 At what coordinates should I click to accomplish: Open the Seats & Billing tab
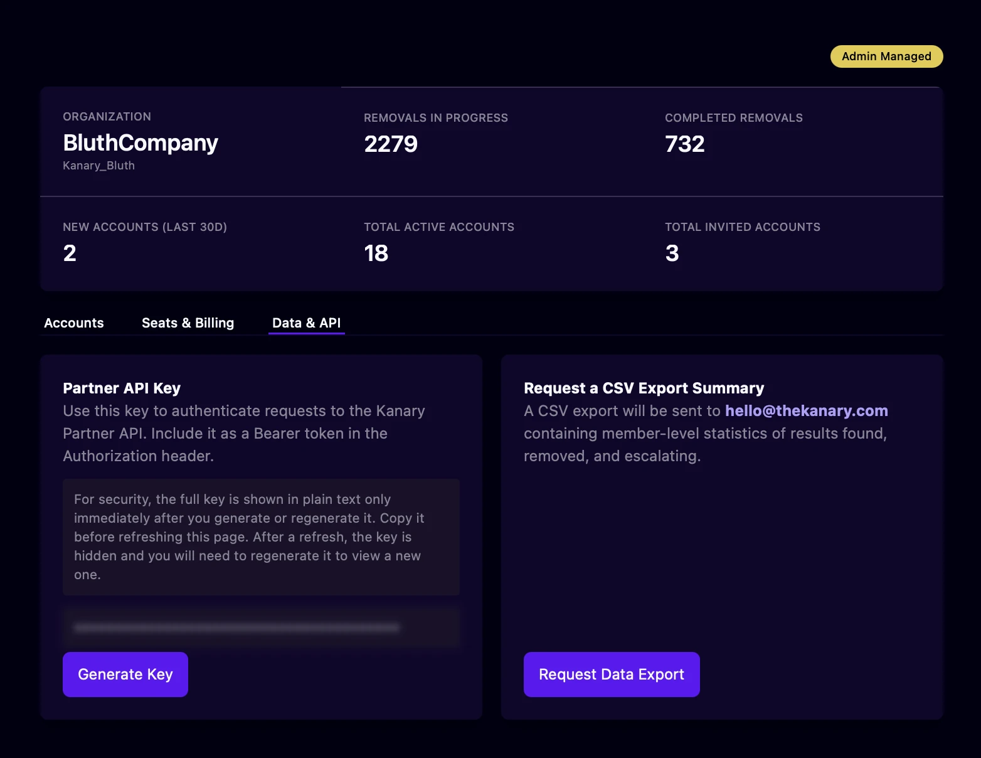188,323
